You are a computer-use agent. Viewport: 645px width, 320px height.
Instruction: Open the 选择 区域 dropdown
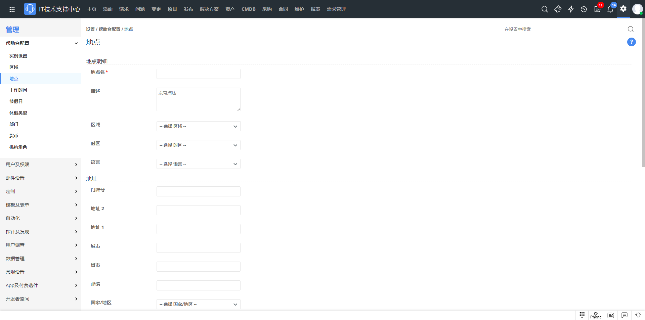[198, 126]
